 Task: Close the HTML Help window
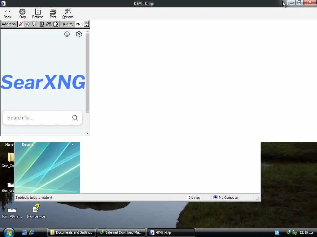[310, 2]
